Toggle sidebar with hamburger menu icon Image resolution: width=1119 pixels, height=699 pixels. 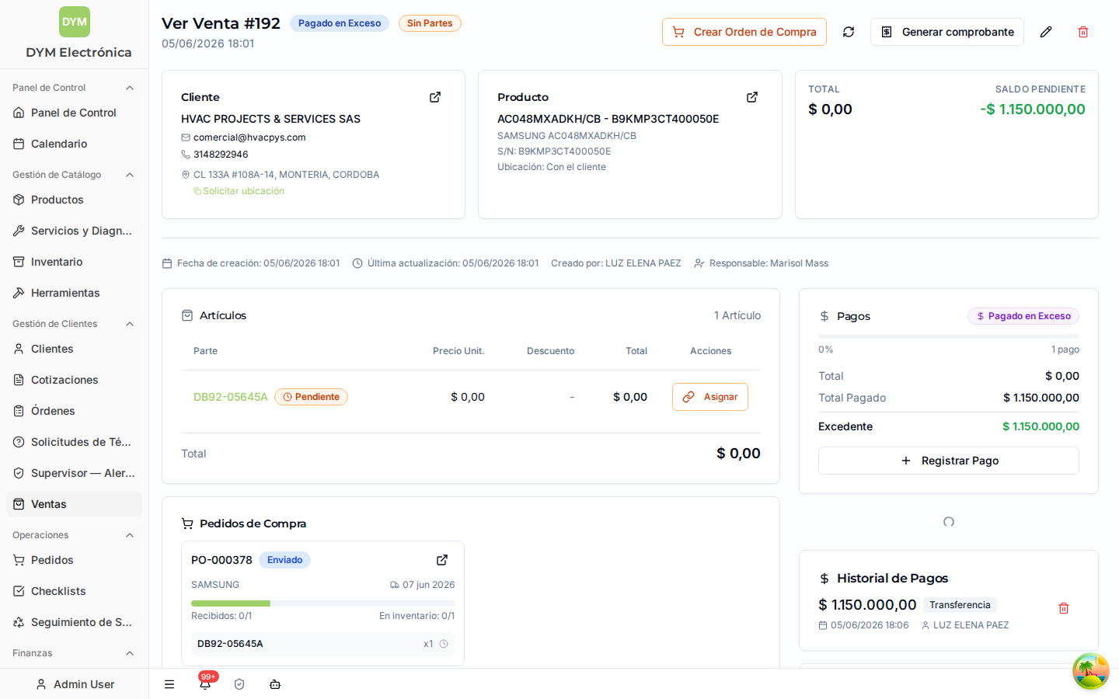(x=169, y=684)
